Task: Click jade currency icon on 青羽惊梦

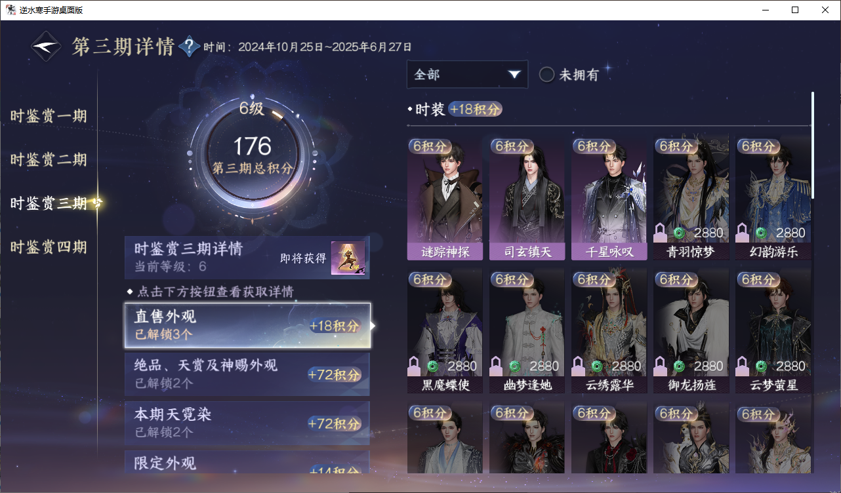Action: coord(678,233)
